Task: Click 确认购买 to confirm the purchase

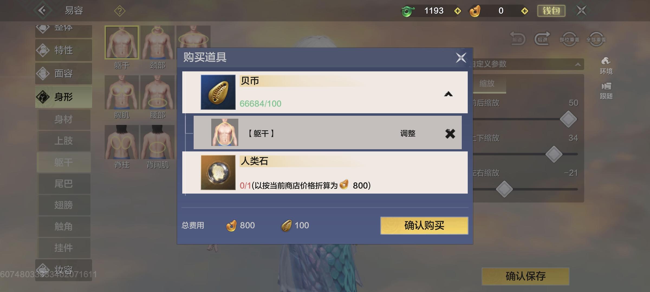Action: click(424, 225)
